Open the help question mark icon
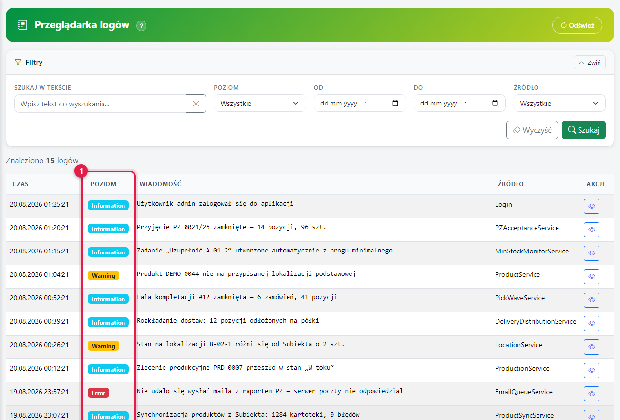This screenshot has height=420, width=620. click(x=141, y=26)
